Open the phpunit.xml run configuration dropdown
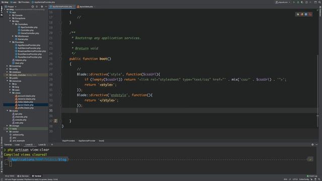322x181 pixels. pyautogui.click(x=283, y=2)
